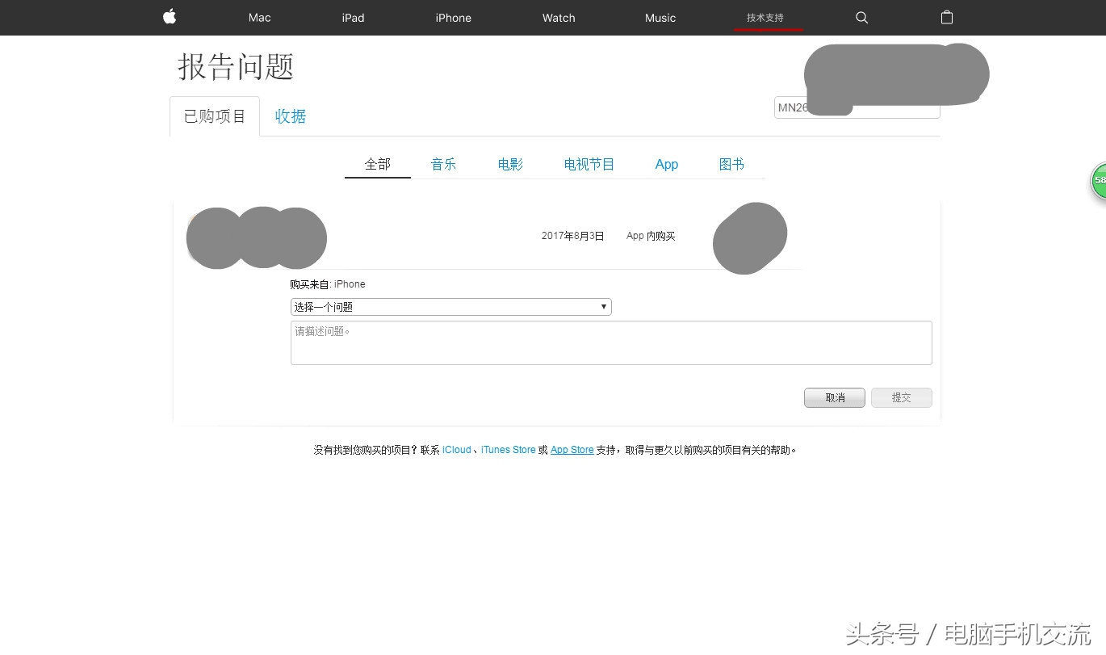
Task: Click the problem description text area
Action: click(x=611, y=342)
